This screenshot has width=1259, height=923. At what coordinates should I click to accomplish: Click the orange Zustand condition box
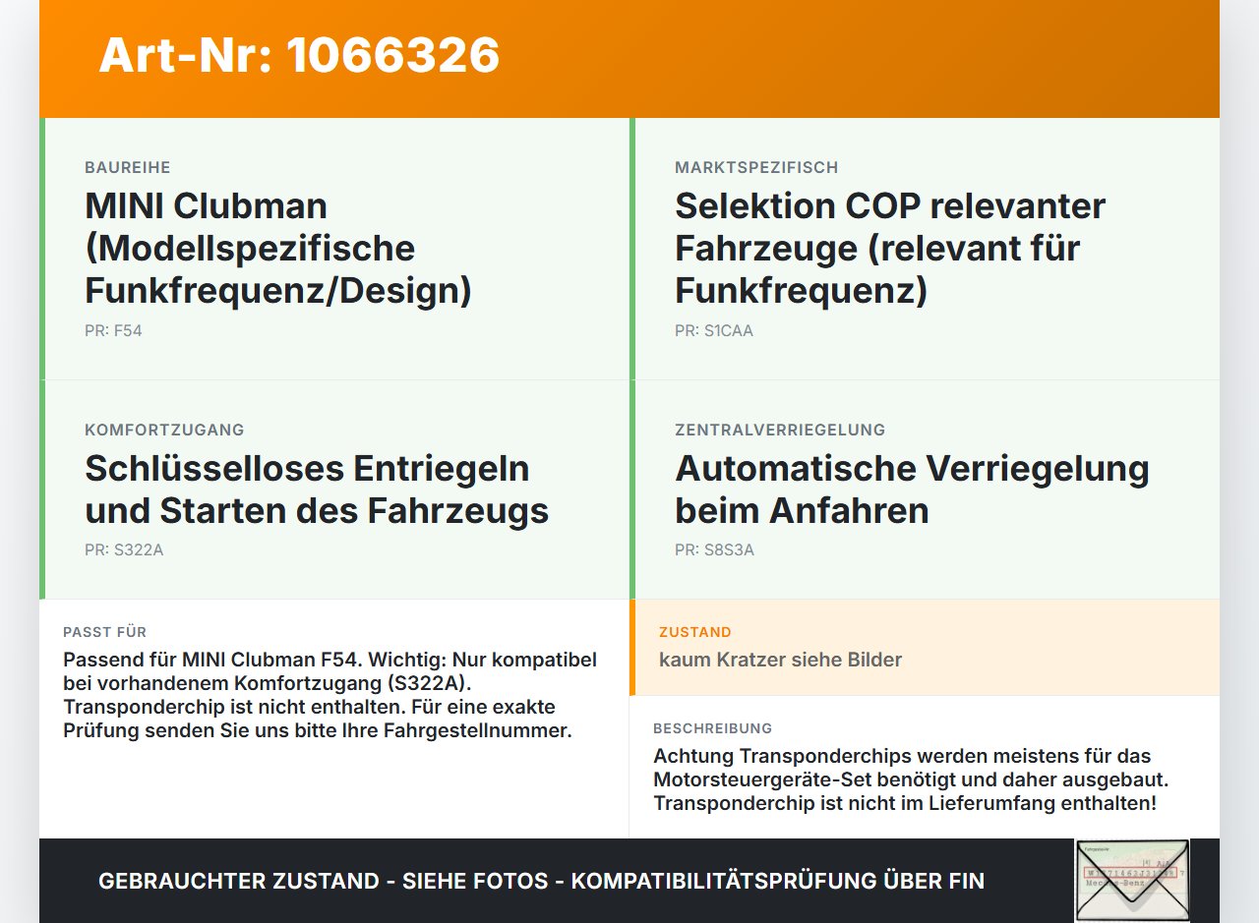point(925,648)
